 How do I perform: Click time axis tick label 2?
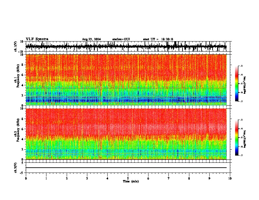tap(67, 178)
